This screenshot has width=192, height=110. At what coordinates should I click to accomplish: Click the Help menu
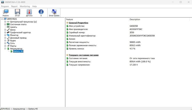pyautogui.click(x=34, y=6)
